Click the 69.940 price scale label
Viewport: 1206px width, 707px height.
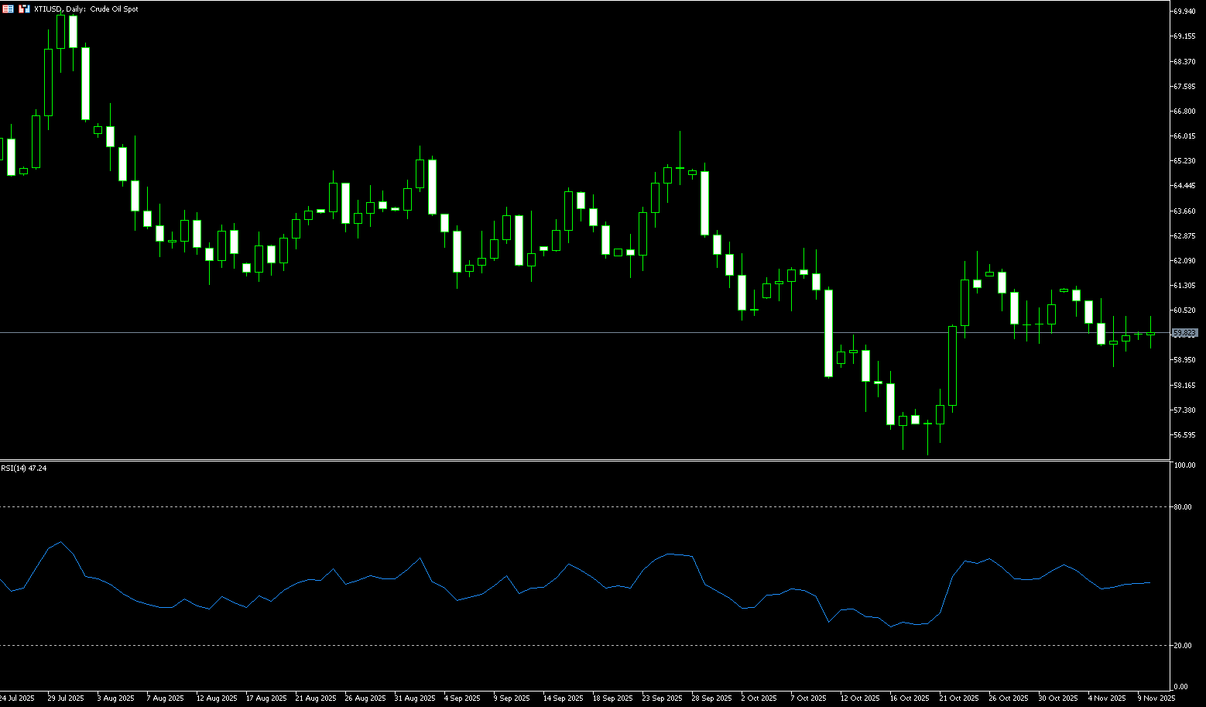pos(1185,12)
